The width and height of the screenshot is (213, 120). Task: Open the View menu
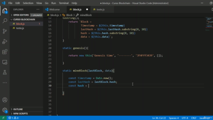tap(39, 3)
